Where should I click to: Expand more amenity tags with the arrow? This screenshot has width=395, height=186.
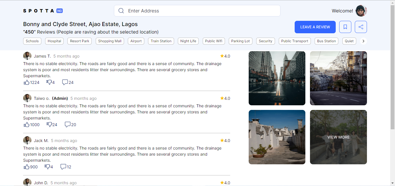click(363, 41)
